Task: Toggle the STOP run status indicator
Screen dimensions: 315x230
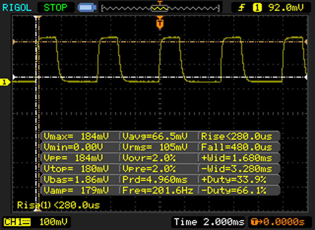Action: 55,7
